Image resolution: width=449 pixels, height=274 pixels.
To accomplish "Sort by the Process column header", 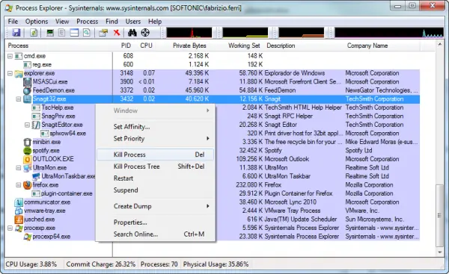I will 18,46.
